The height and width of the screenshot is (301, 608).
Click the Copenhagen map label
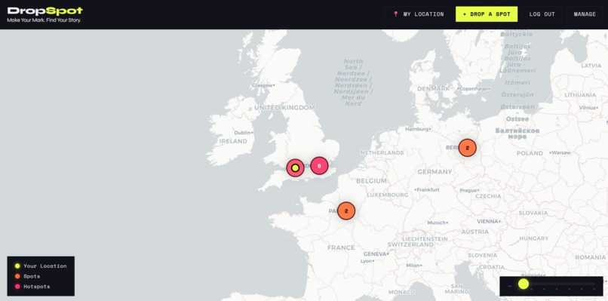[474, 89]
